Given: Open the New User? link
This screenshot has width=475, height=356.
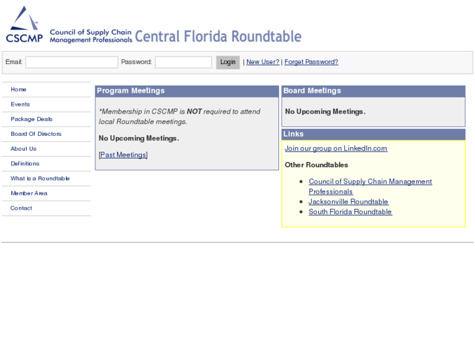Looking at the screenshot, I should [263, 62].
